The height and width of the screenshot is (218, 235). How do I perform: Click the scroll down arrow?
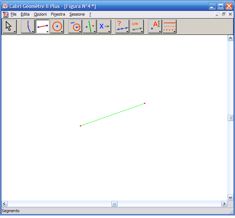click(x=230, y=197)
